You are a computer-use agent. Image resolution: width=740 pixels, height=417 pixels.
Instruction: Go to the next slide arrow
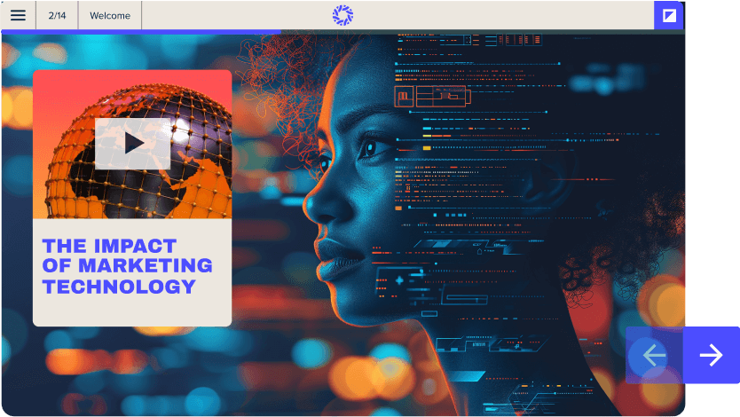coord(711,355)
